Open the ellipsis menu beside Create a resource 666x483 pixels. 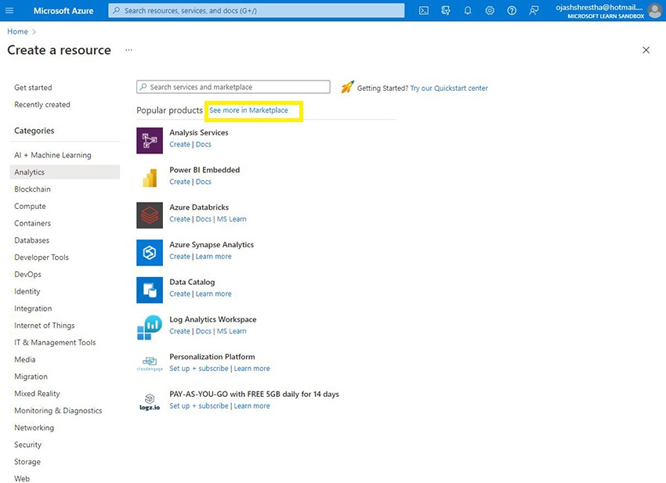[128, 50]
